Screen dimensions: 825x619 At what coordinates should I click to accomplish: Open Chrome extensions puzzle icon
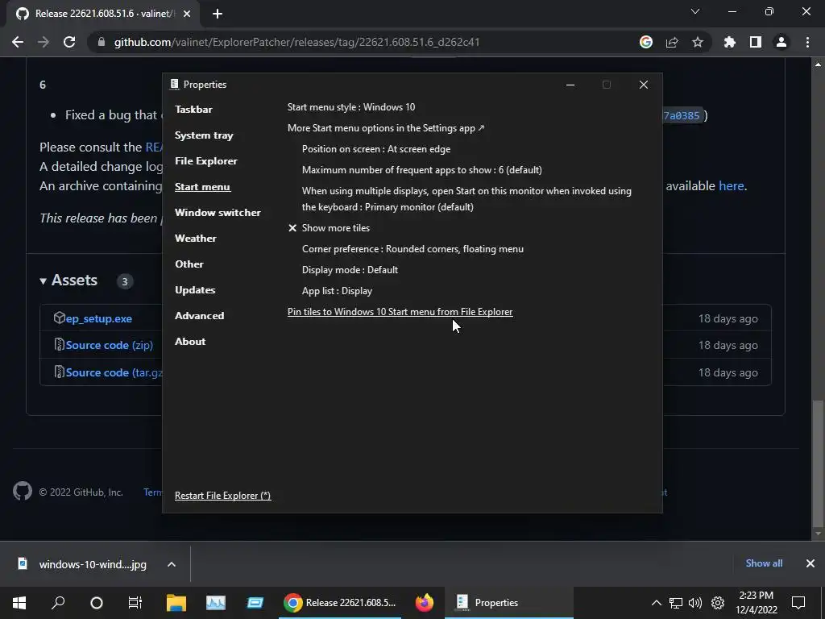[x=730, y=42]
